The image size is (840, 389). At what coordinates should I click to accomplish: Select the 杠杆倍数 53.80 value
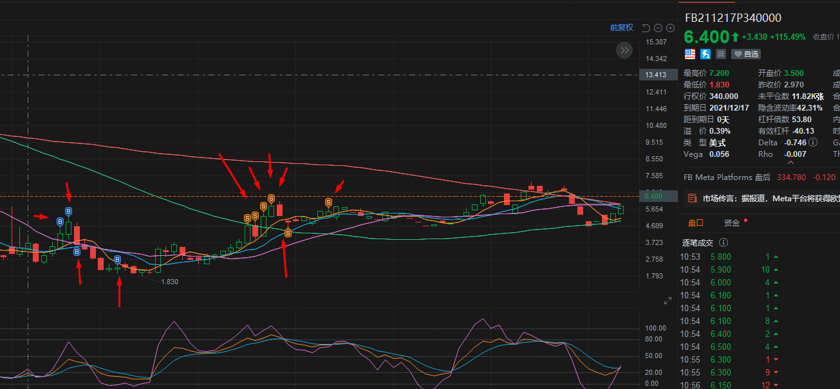(x=802, y=120)
